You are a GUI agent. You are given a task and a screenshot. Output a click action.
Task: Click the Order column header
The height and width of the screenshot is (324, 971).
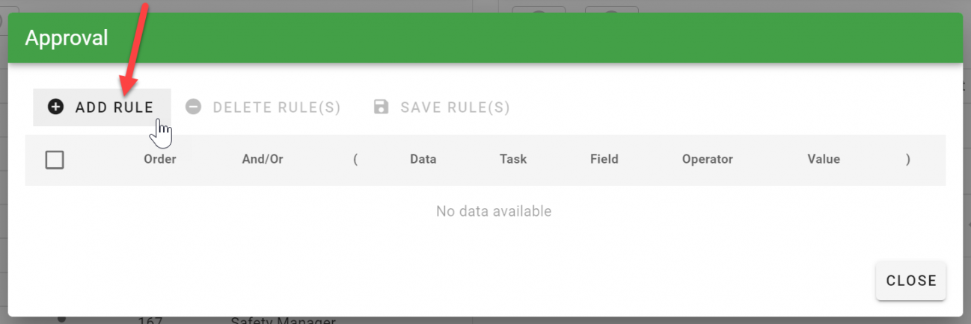tap(159, 159)
